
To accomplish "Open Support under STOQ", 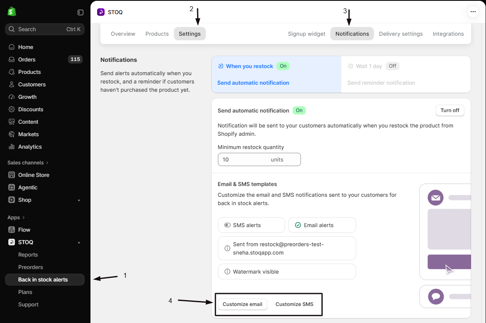I will tap(28, 304).
